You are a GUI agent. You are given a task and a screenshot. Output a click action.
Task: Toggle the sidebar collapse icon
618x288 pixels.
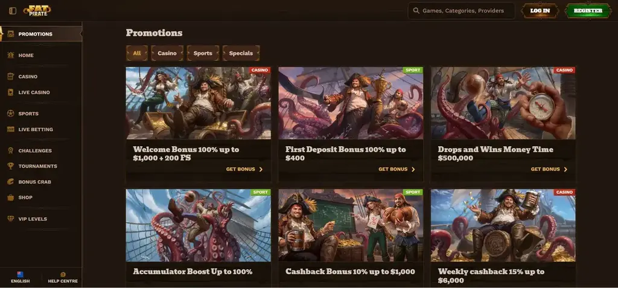13,11
